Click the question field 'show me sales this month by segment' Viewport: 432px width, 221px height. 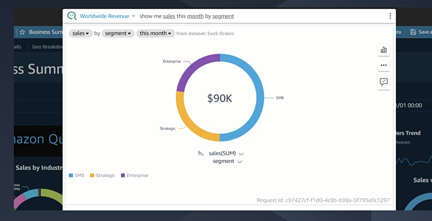click(x=187, y=16)
